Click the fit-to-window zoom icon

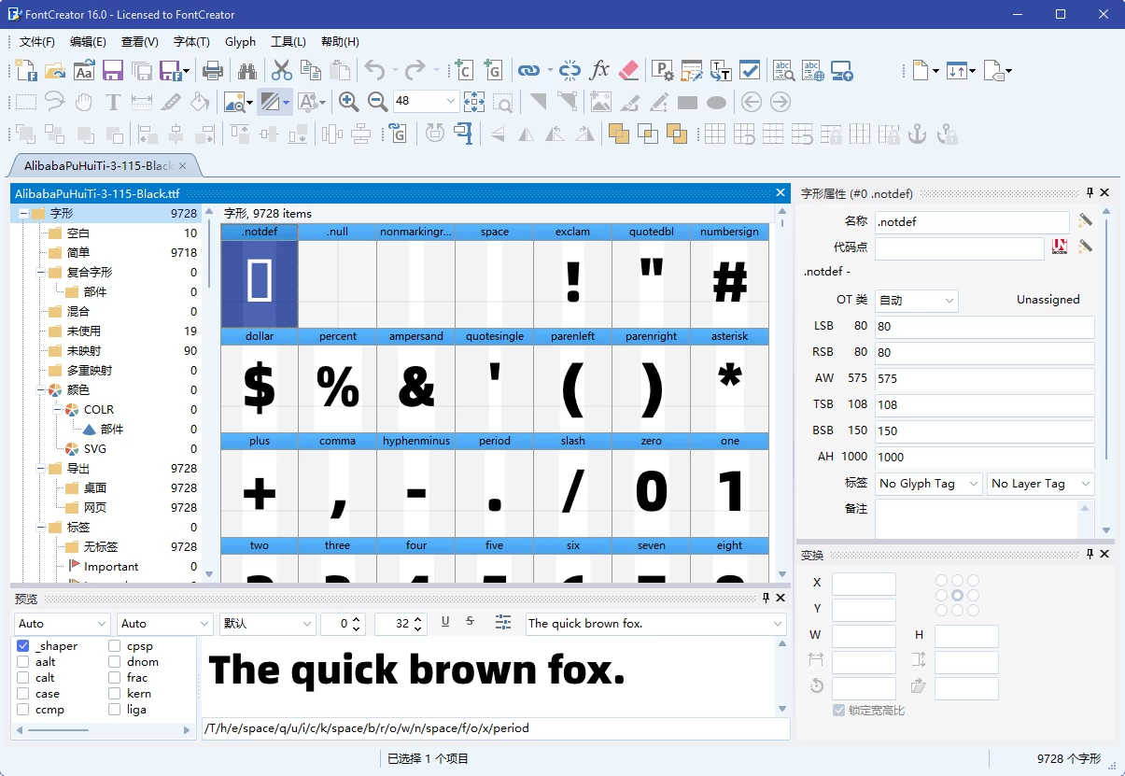click(474, 102)
